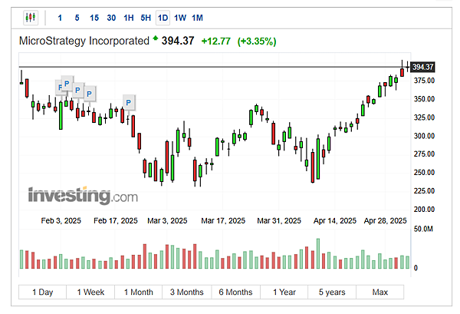Select the 1D daily interval

click(163, 18)
